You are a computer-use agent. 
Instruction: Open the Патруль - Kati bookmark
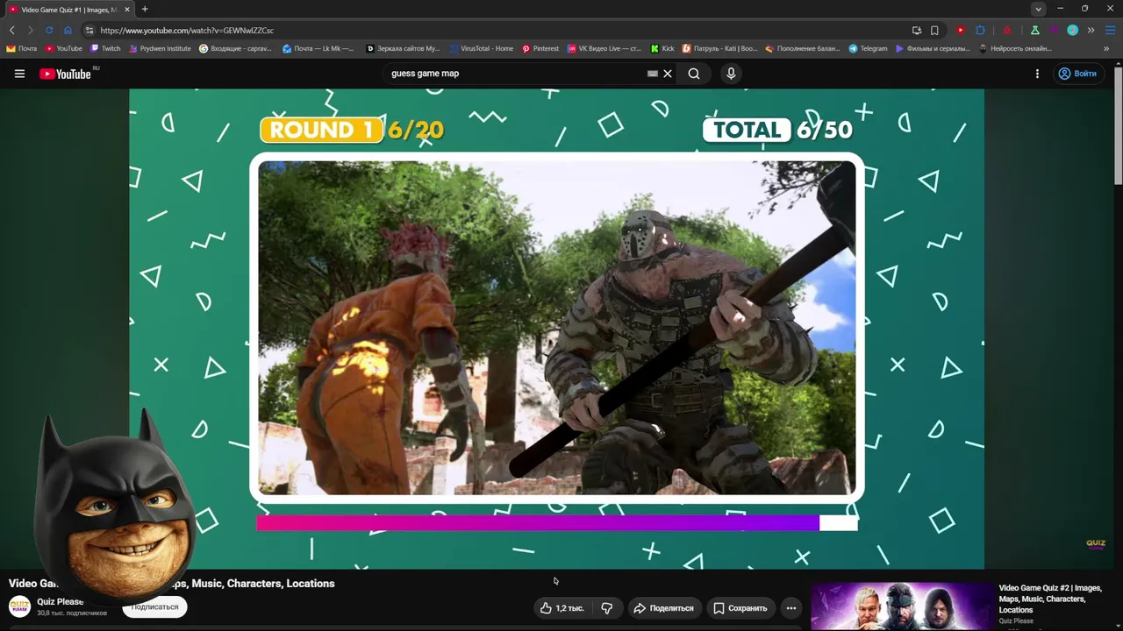(720, 48)
